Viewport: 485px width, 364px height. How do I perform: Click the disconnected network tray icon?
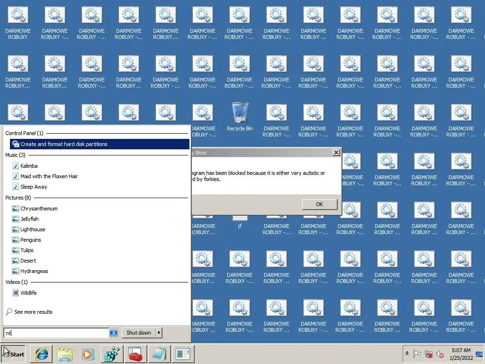[x=428, y=354]
